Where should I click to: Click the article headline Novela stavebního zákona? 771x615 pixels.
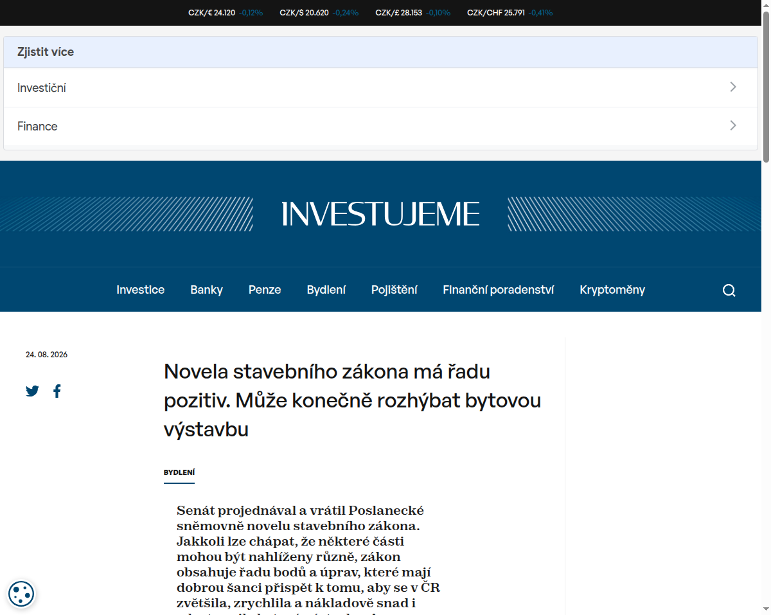pyautogui.click(x=353, y=400)
